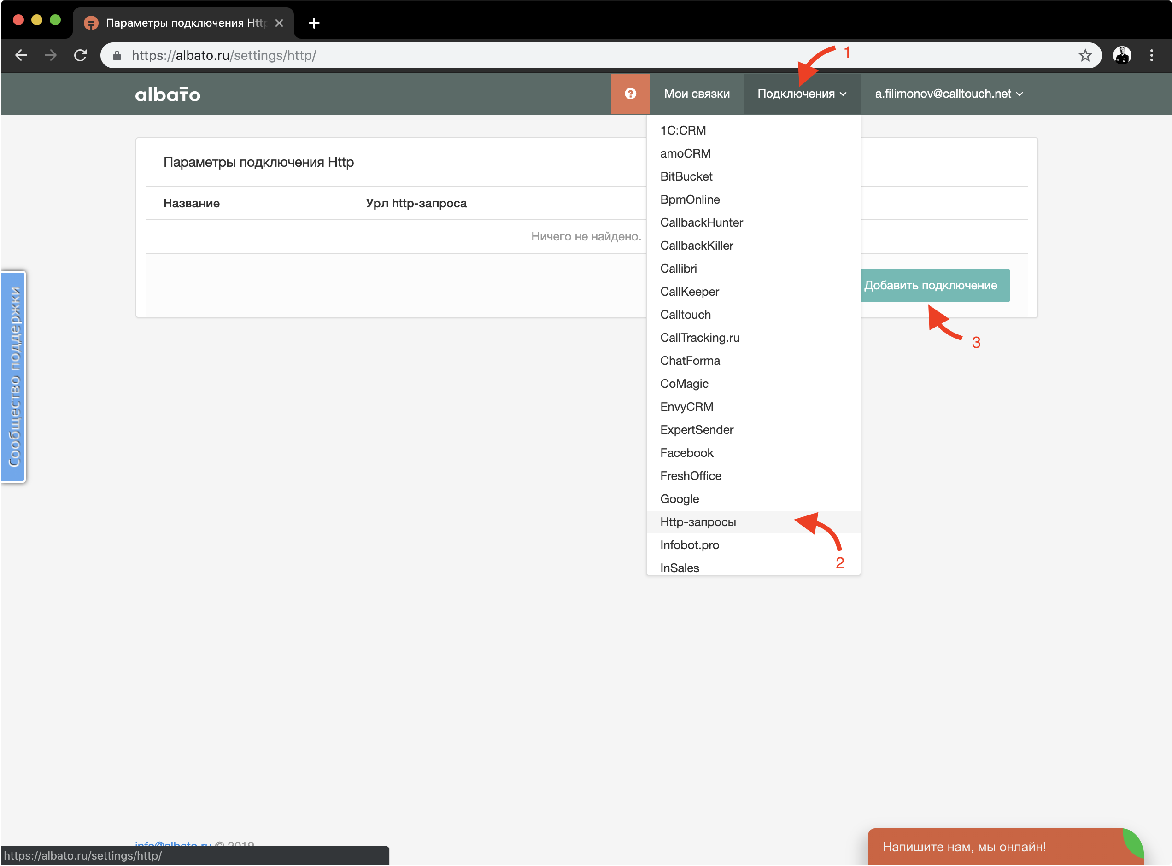Select ChatForma in the dropdown
Viewport: 1172px width, 866px height.
(753, 361)
